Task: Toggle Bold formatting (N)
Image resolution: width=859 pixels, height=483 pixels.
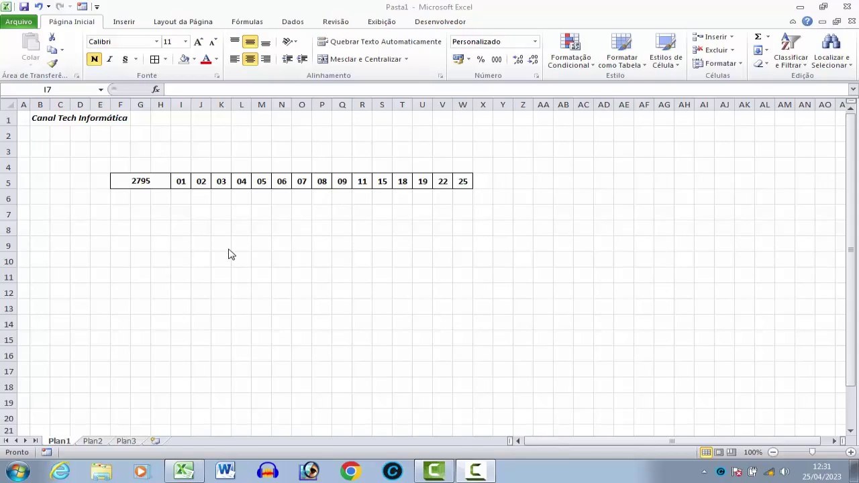Action: point(94,59)
